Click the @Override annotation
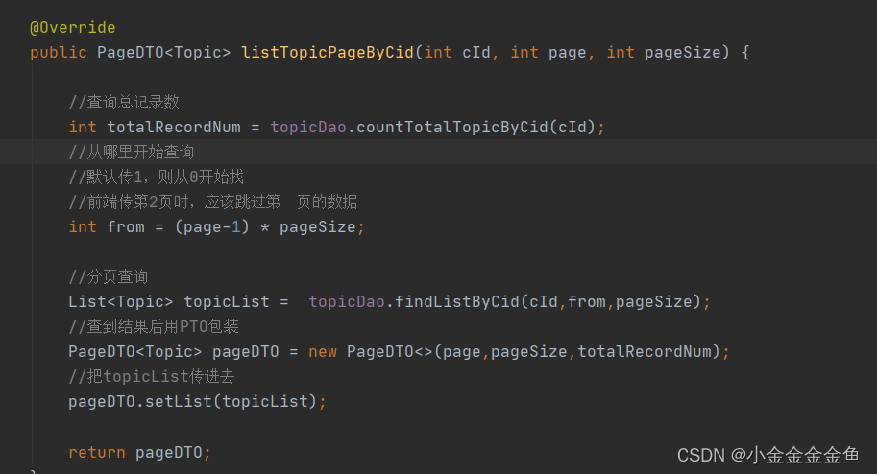 tap(73, 28)
